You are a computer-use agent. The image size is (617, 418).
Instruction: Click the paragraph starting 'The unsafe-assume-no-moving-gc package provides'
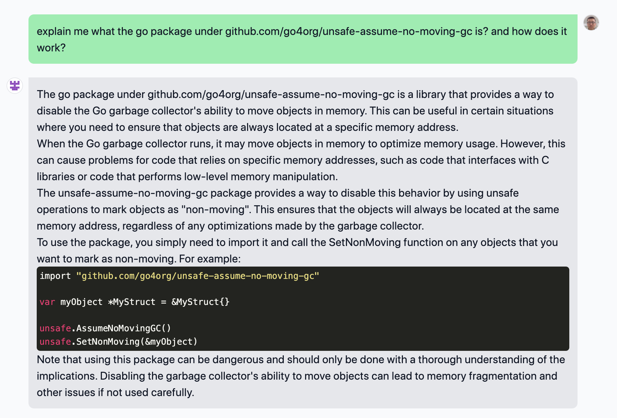[x=298, y=209]
